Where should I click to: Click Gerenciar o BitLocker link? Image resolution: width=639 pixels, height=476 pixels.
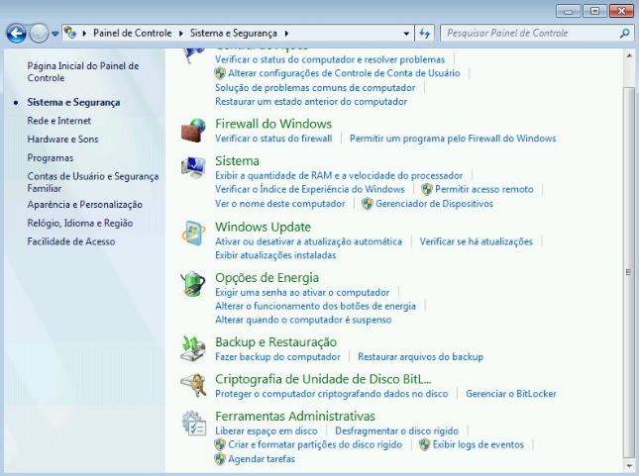[511, 394]
